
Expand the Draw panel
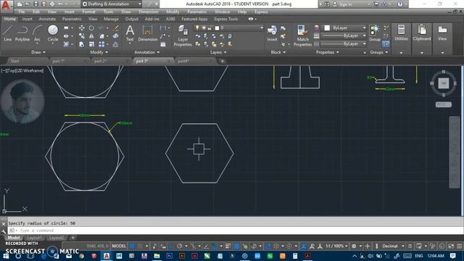coord(38,52)
